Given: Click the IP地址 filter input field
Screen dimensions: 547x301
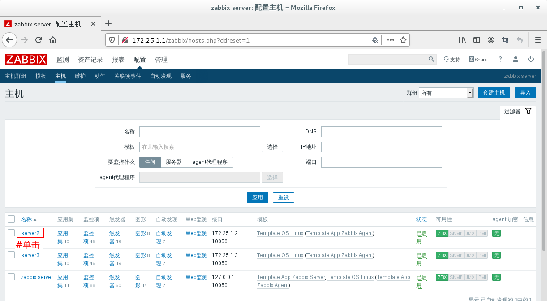Looking at the screenshot, I should click(x=382, y=147).
